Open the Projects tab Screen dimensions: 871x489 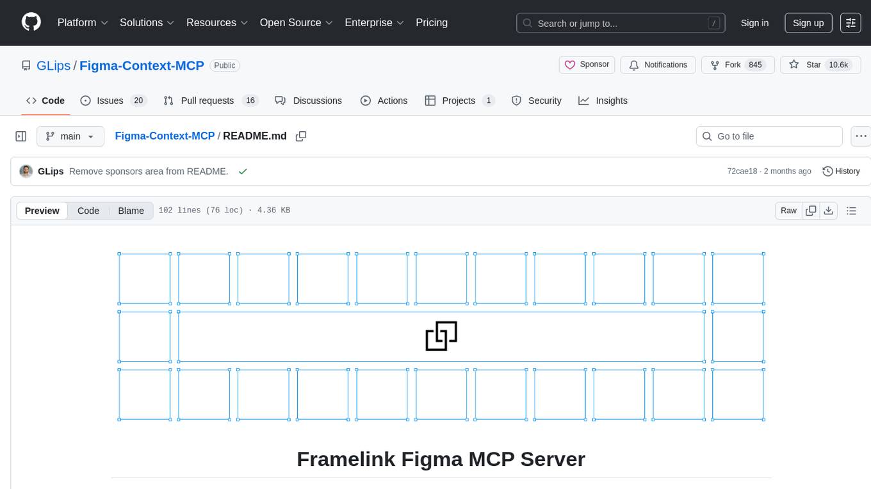459,100
